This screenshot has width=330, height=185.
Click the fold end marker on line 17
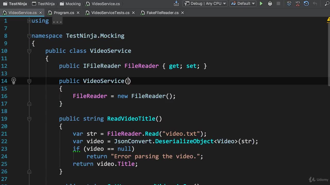(29, 104)
